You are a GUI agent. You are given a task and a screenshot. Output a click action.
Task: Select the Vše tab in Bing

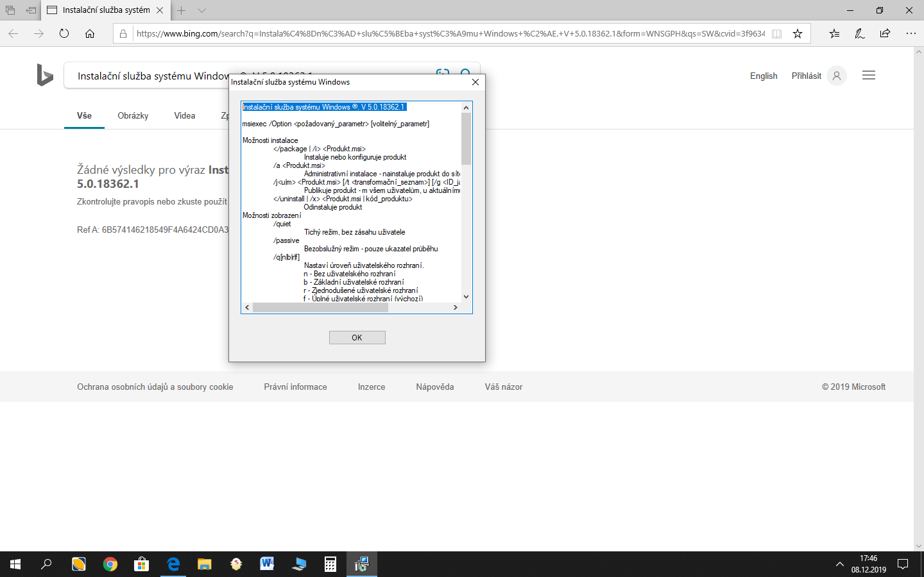pyautogui.click(x=84, y=116)
